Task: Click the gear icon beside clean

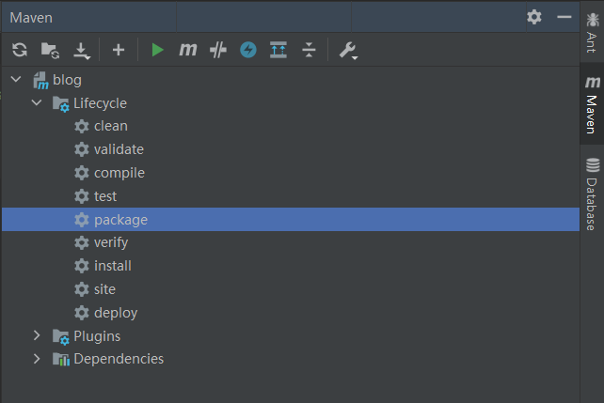Action: point(82,126)
